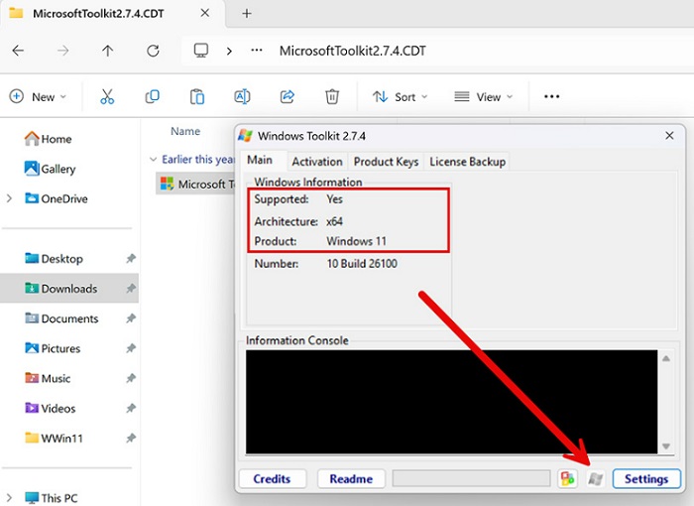Add a new Explorer tab

pyautogui.click(x=247, y=13)
